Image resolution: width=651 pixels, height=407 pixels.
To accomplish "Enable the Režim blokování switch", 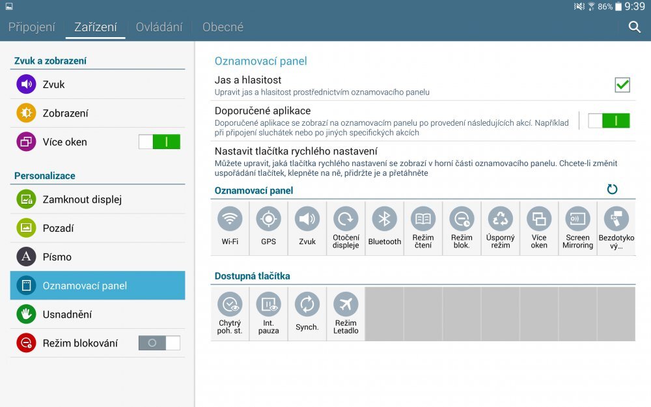I will pyautogui.click(x=159, y=343).
